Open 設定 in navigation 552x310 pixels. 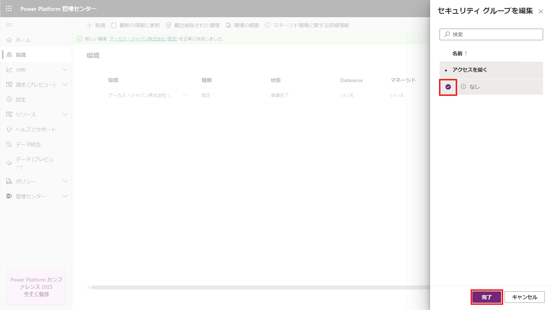tap(36, 100)
